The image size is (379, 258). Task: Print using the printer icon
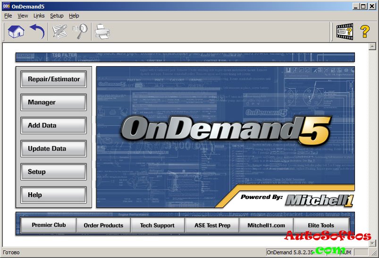[102, 32]
